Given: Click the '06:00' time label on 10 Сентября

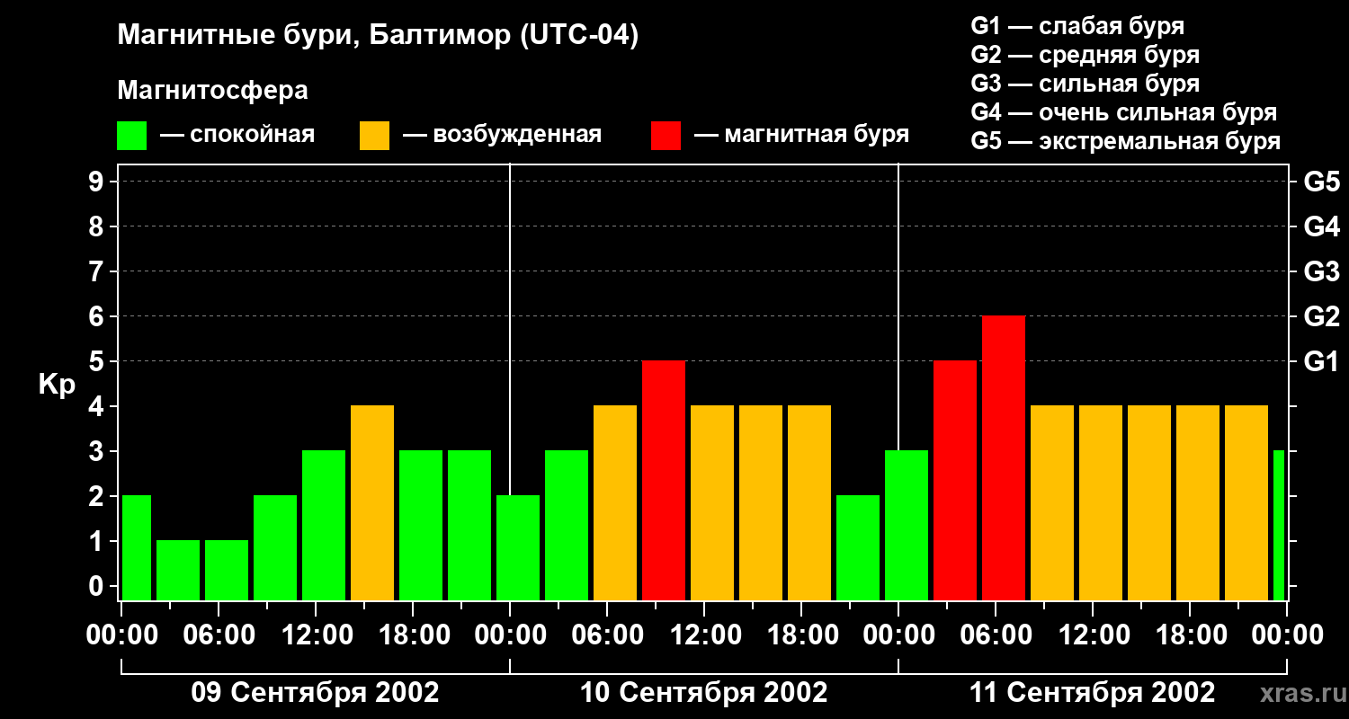Looking at the screenshot, I should point(607,635).
